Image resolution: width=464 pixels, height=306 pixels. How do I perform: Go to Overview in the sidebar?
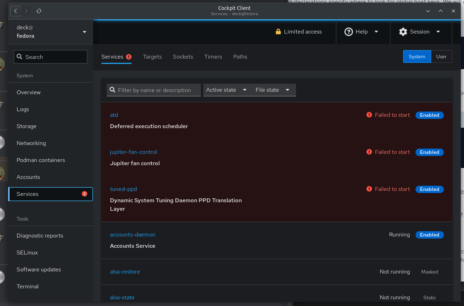(x=51, y=92)
